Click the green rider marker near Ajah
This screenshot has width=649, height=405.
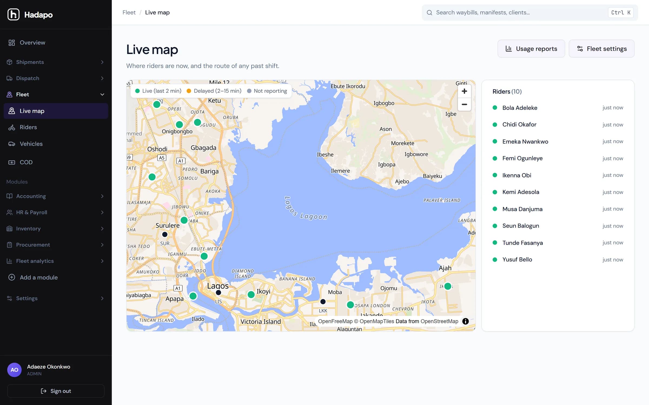pos(448,286)
